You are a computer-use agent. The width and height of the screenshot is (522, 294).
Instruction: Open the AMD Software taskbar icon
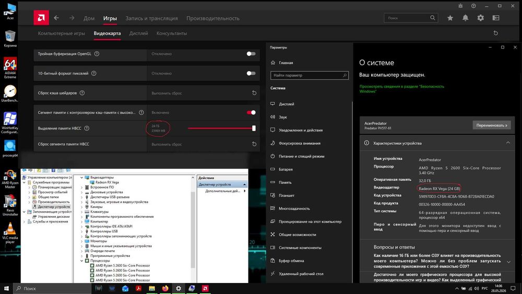pyautogui.click(x=205, y=288)
